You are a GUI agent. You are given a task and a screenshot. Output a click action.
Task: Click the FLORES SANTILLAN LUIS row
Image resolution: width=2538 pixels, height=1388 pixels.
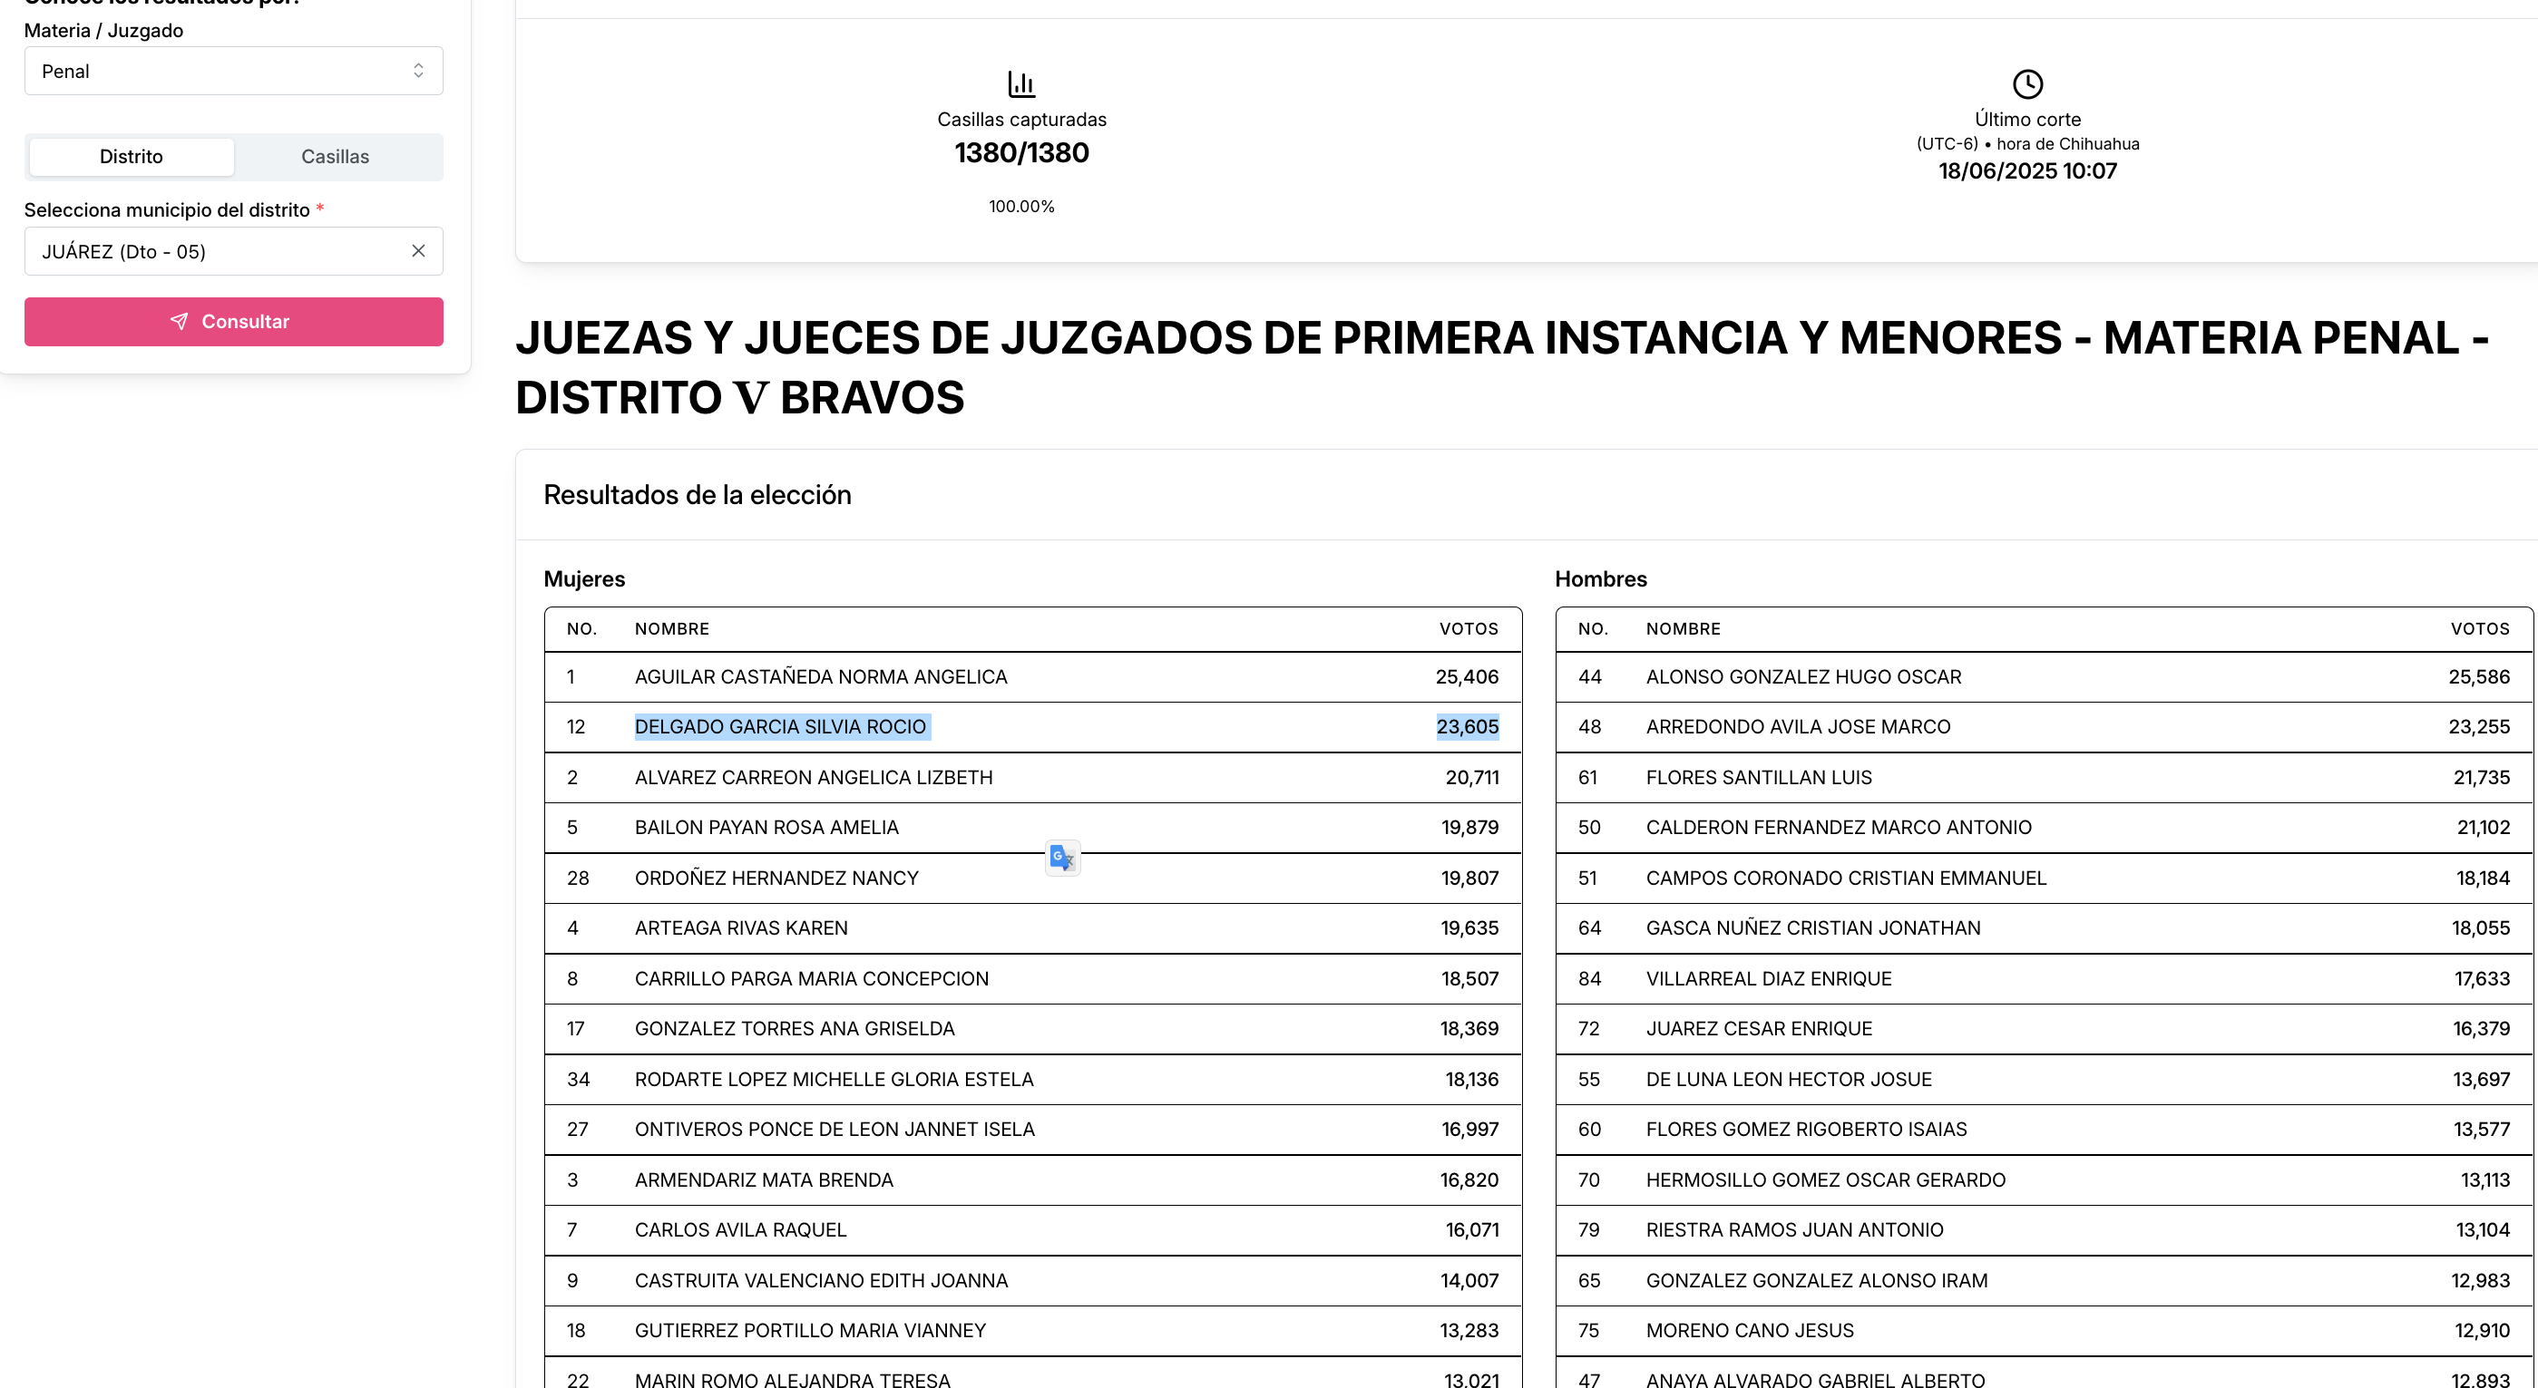[x=1759, y=778]
